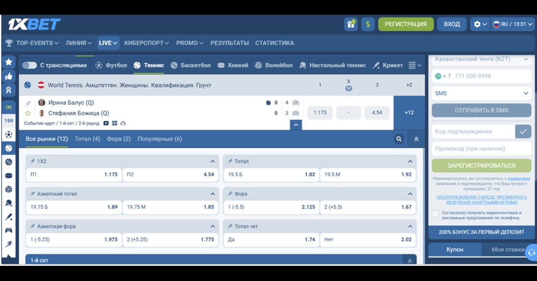This screenshot has width=537, height=281.
Task: Switch to the Тотал (4) tab
Action: click(87, 139)
